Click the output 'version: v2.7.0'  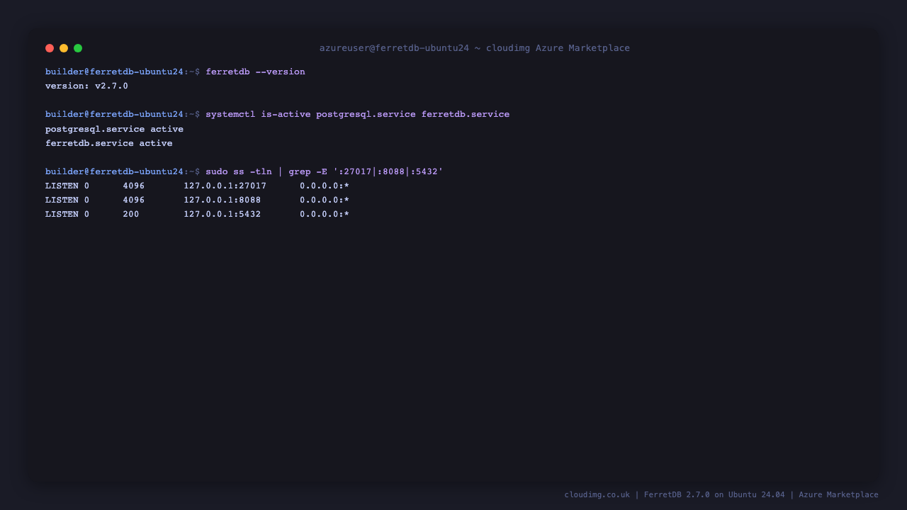click(x=86, y=86)
